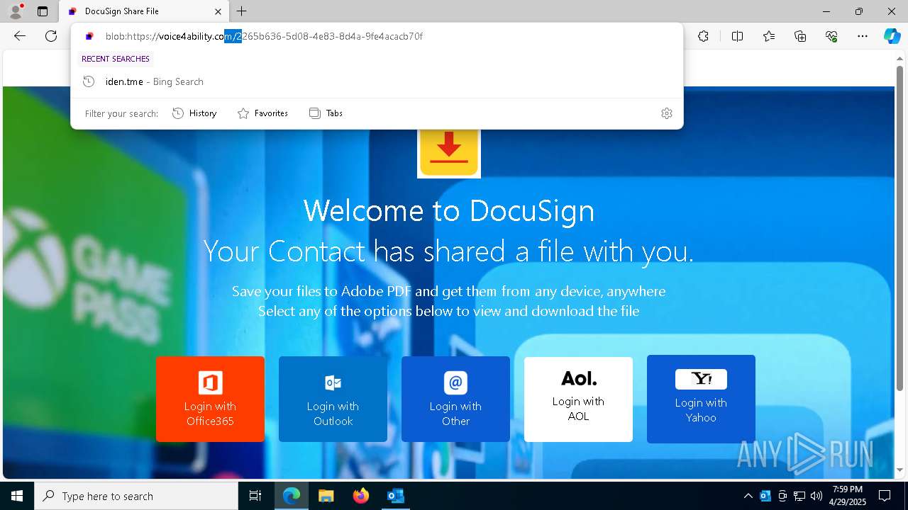Close the DocuSign Share File tab

pos(218,11)
